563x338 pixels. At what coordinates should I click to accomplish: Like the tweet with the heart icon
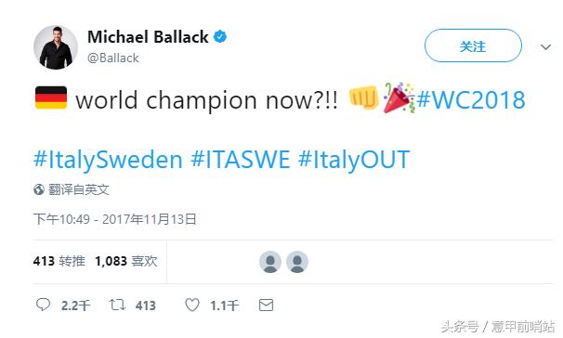[x=192, y=305]
